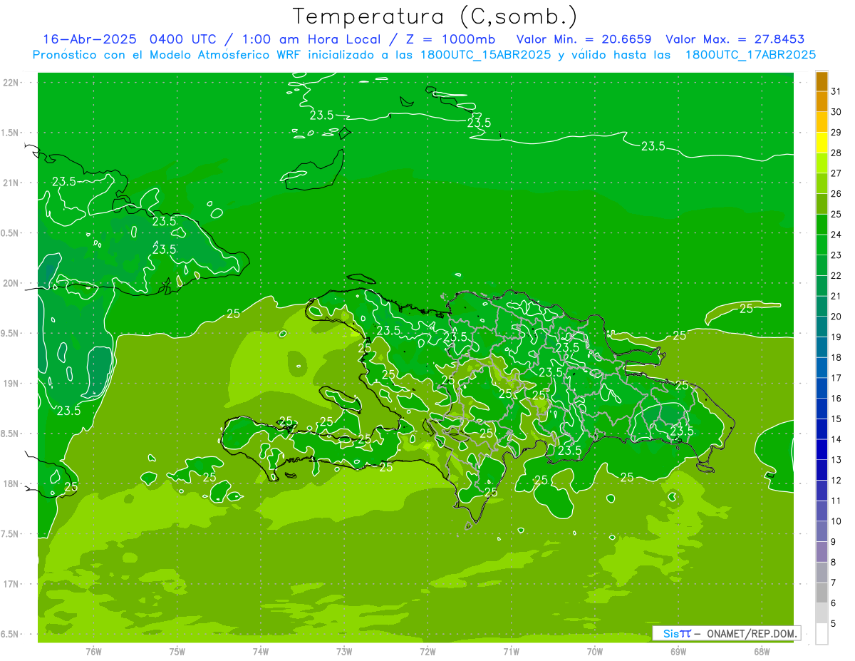Image resolution: width=855 pixels, height=661 pixels.
Task: Click the colorbar value label 24
Action: 836,235
